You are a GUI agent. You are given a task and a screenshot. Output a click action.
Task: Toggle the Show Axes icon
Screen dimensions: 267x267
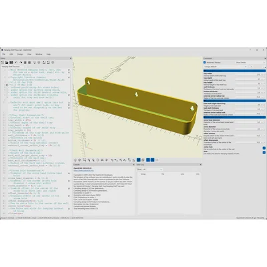tap(148, 160)
